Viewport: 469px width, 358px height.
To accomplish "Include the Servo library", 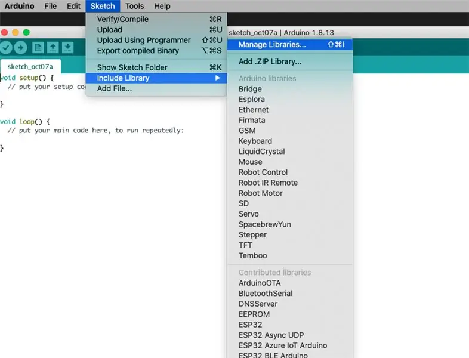I will [290, 214].
